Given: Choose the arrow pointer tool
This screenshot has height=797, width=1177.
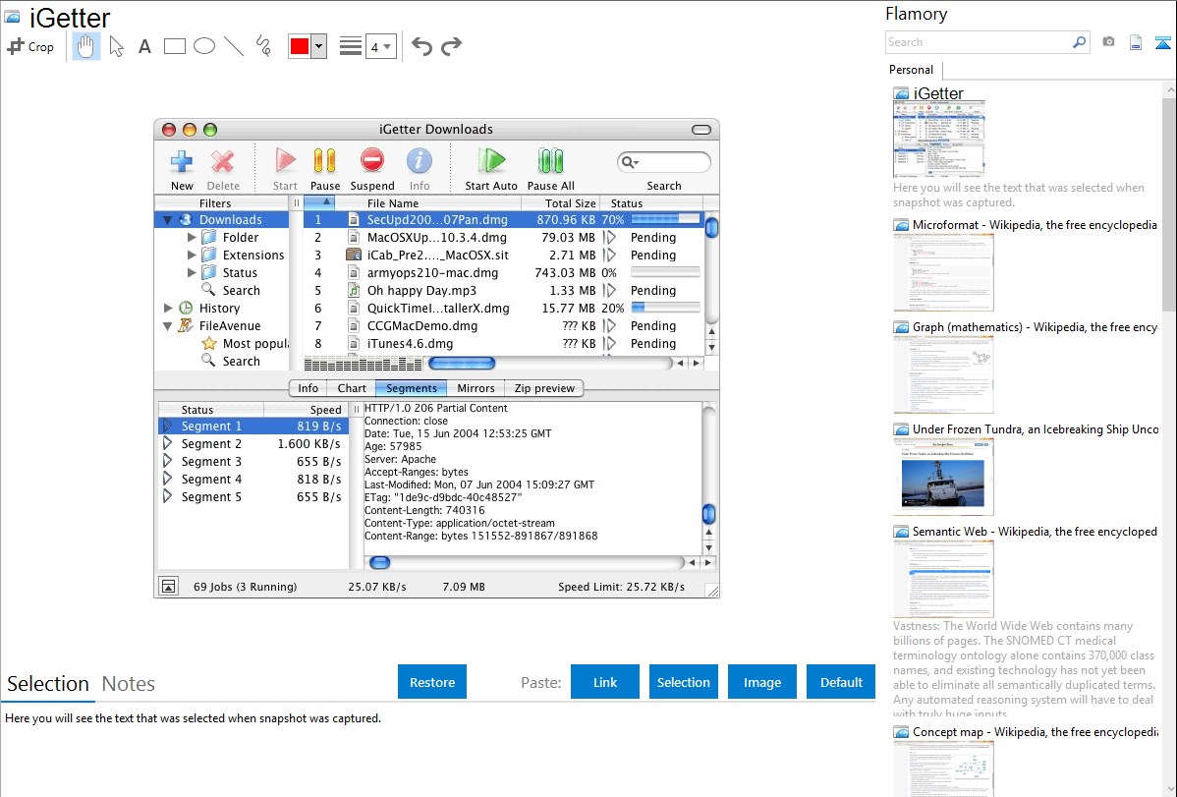Looking at the screenshot, I should coord(116,46).
